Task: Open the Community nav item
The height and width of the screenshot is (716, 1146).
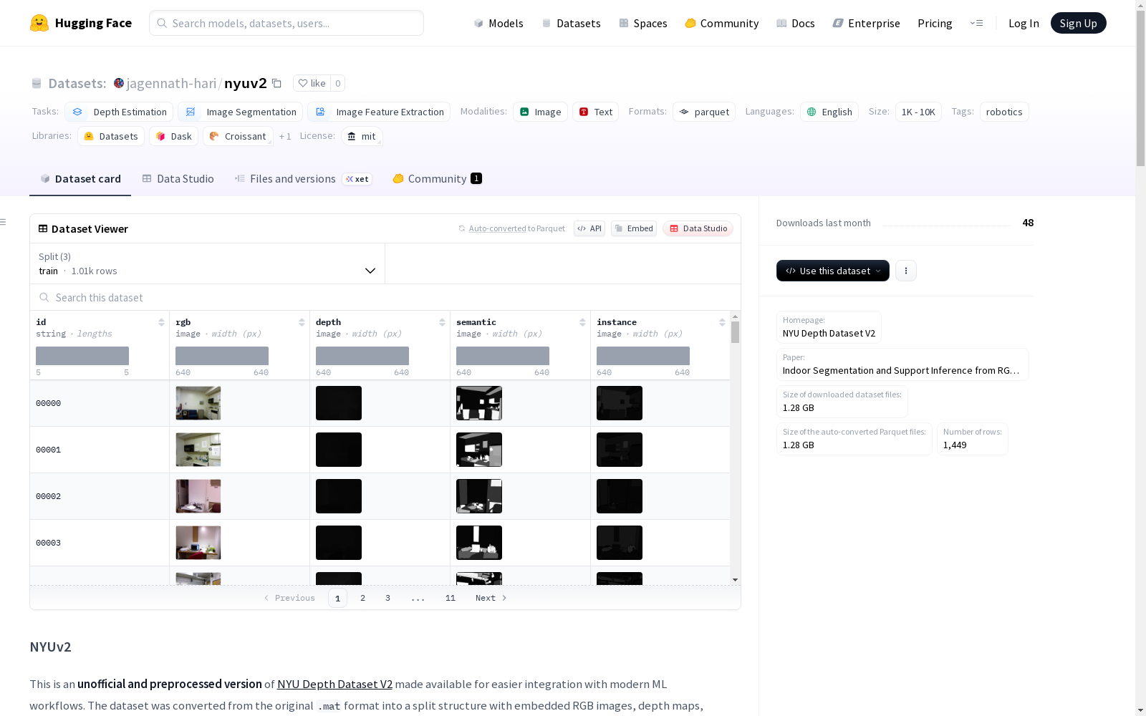Action: [x=722, y=23]
